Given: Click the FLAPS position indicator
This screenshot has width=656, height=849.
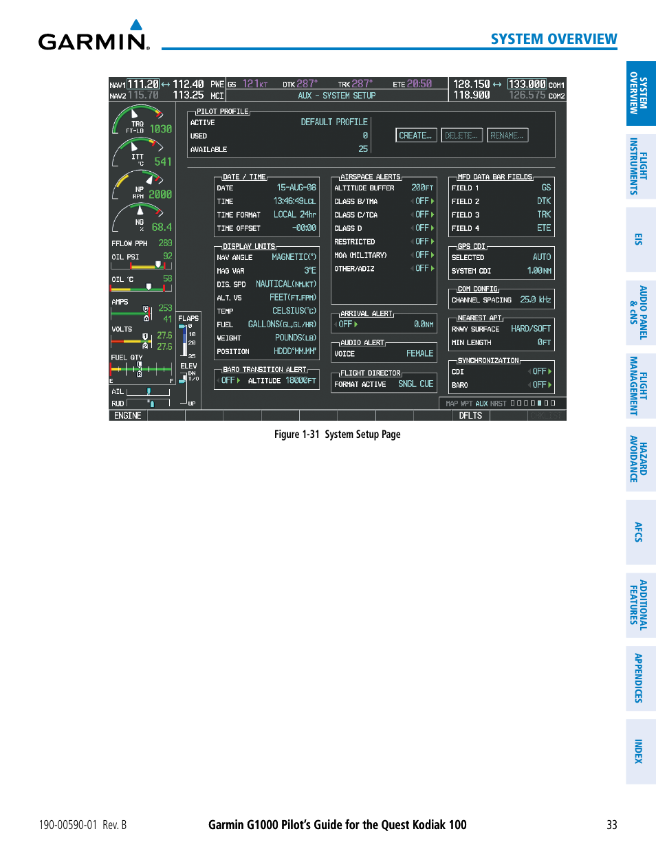Looking at the screenshot, I should [188, 337].
